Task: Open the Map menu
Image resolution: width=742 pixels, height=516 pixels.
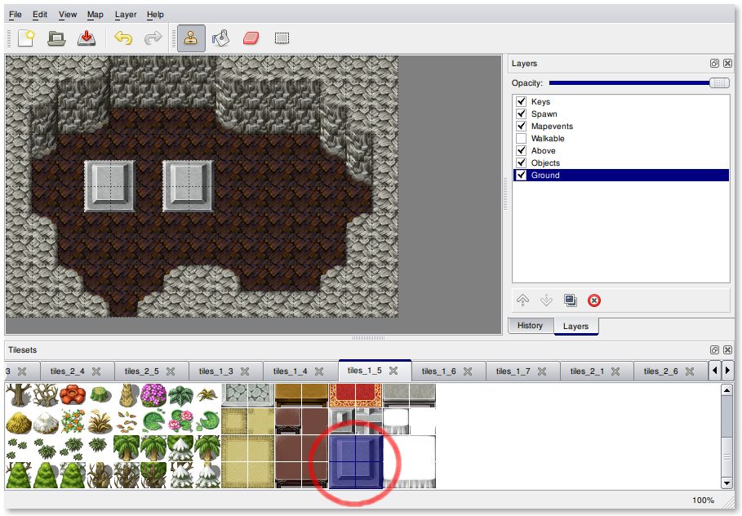Action: tap(96, 15)
